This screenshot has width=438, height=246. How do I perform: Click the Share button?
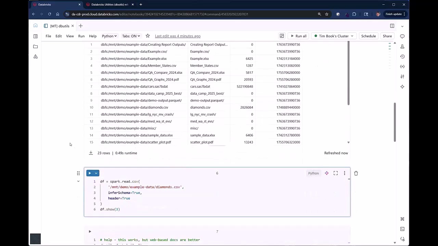click(387, 36)
